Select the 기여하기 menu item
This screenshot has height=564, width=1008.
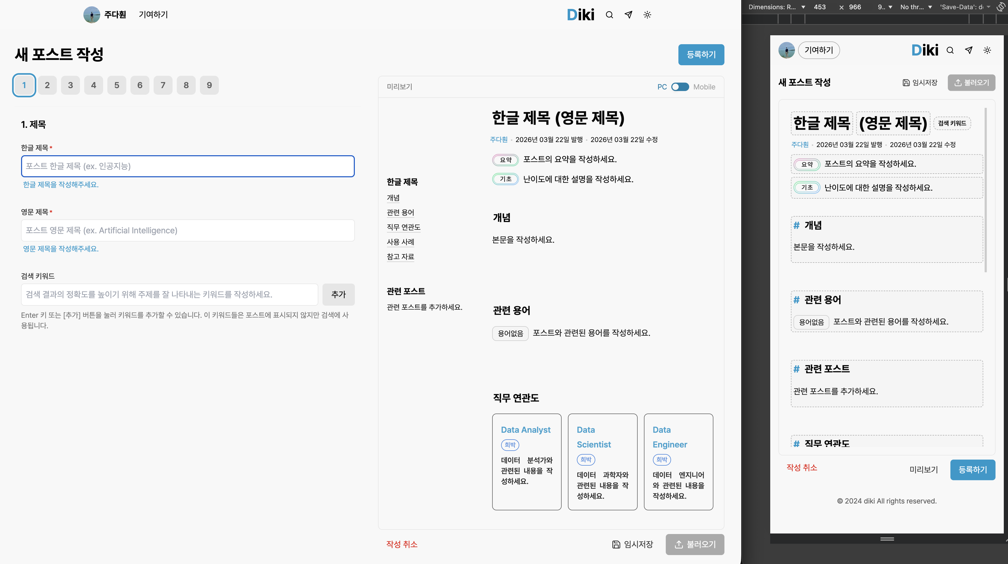(x=153, y=14)
